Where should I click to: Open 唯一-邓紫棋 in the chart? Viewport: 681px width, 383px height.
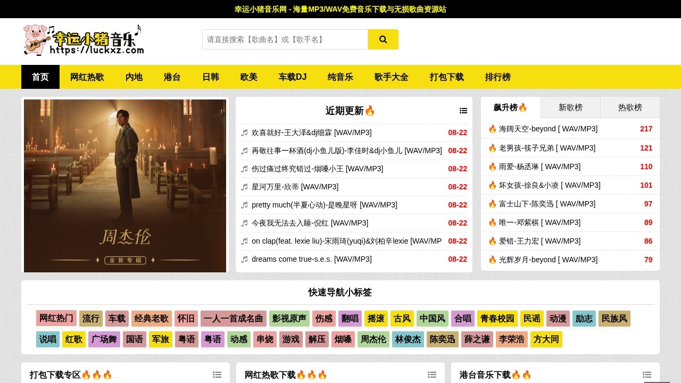[539, 222]
